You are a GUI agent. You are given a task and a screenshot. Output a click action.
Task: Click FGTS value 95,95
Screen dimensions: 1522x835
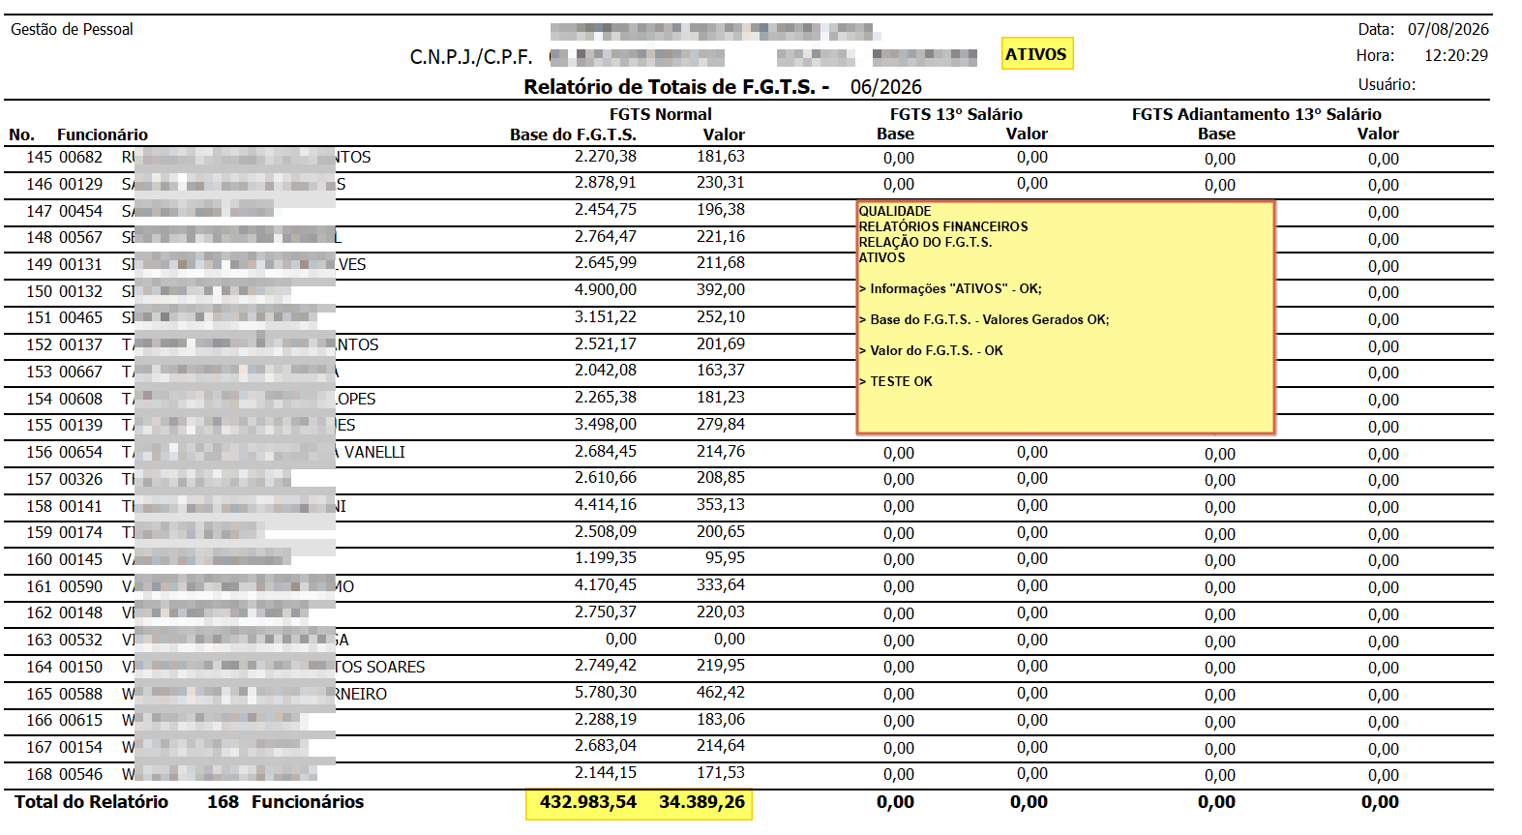[x=725, y=557]
